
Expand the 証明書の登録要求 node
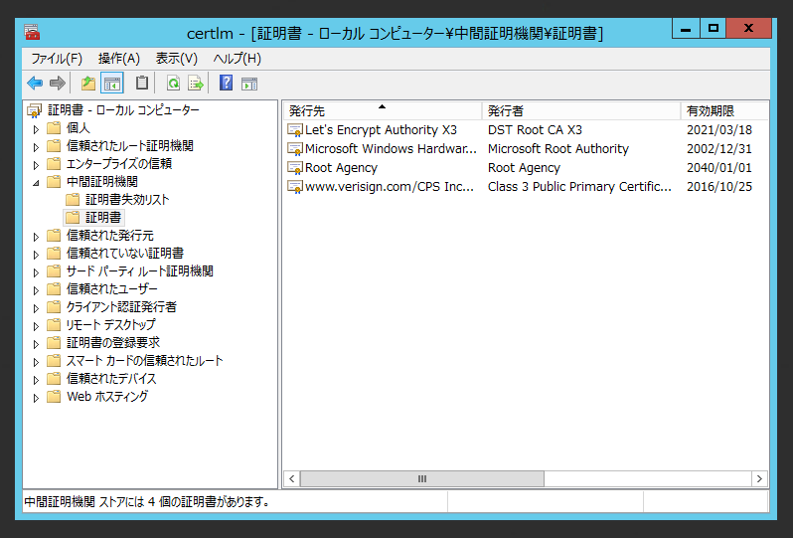pyautogui.click(x=36, y=344)
